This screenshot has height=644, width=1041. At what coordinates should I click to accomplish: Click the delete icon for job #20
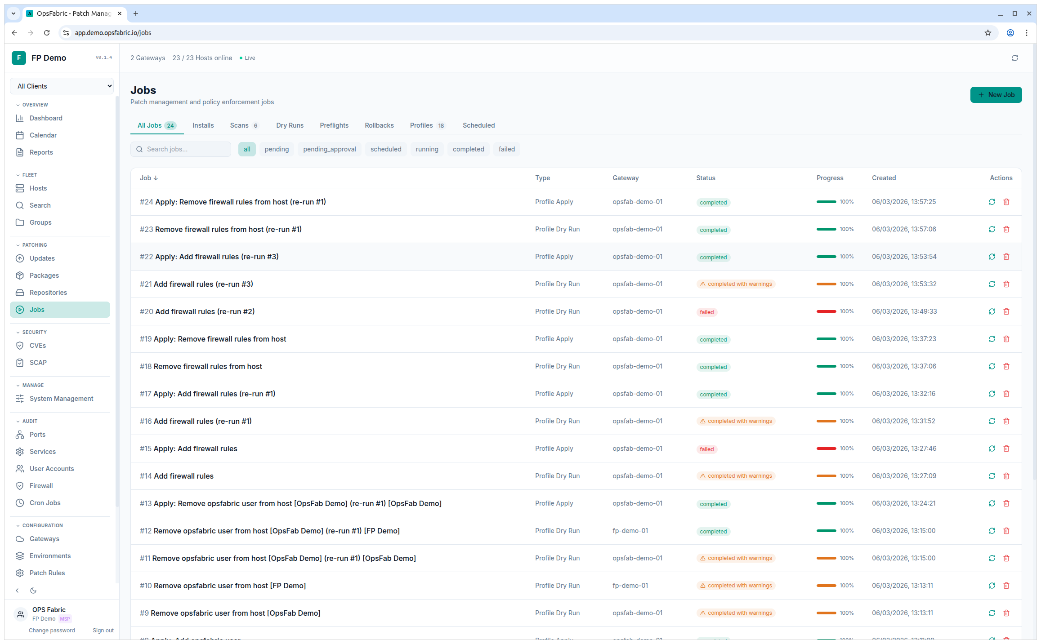(1007, 311)
